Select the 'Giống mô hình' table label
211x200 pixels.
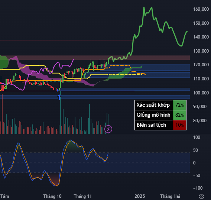coord(154,115)
